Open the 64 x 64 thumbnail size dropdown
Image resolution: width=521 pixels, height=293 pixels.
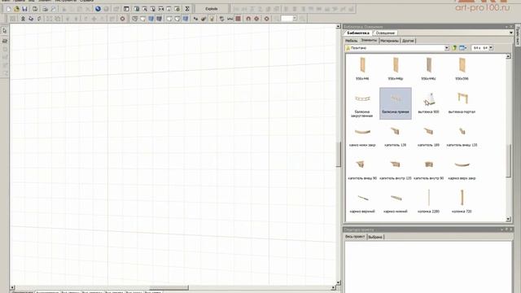point(491,48)
